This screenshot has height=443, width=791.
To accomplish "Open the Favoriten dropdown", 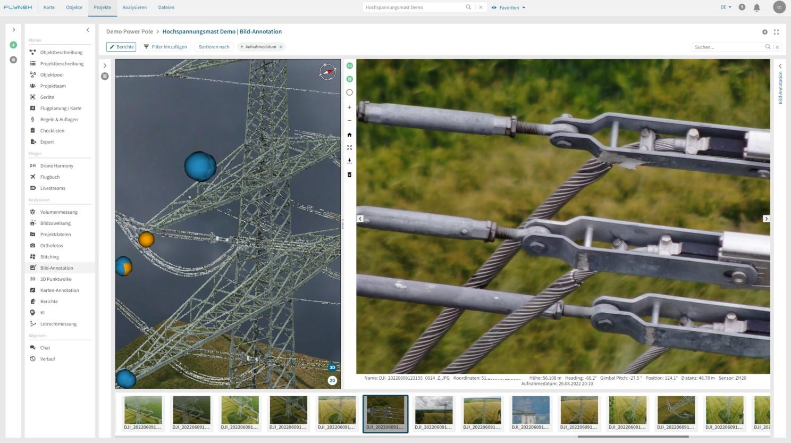I will click(x=509, y=7).
